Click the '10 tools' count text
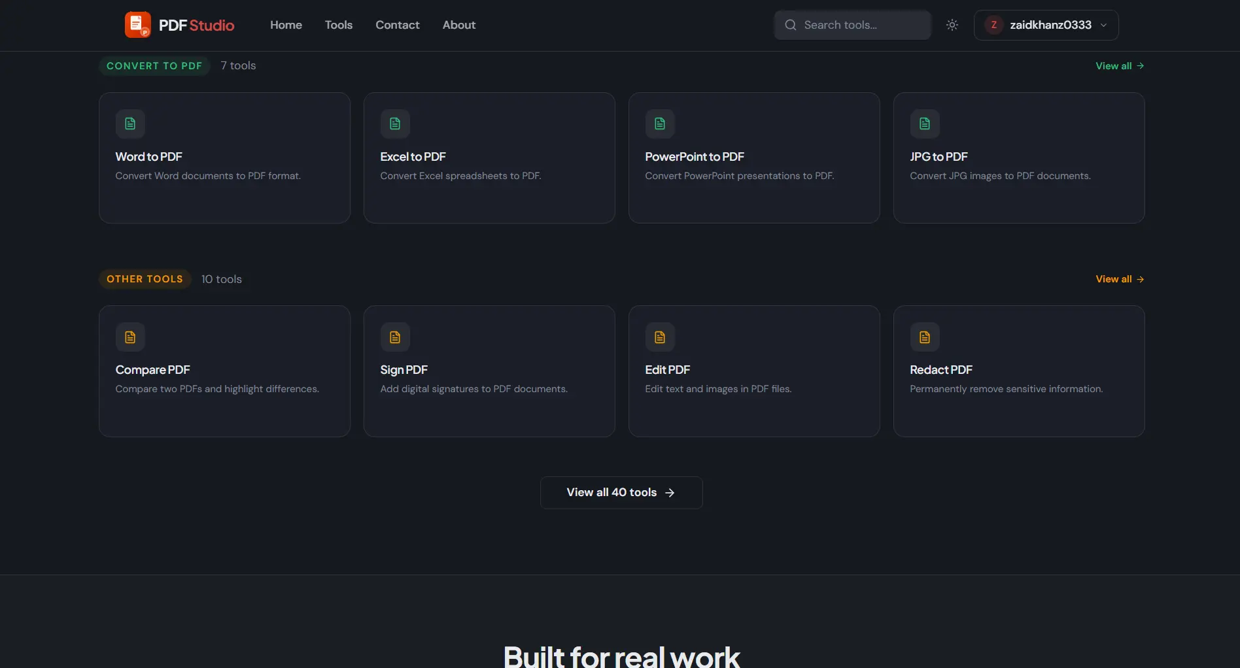 221,279
